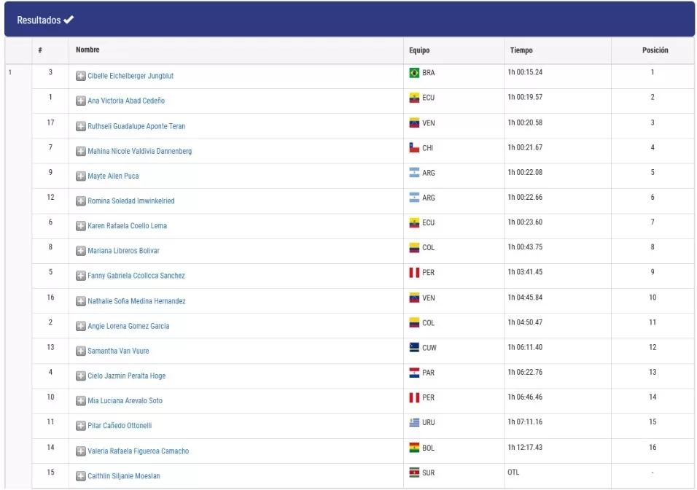Sort by the Posición column header

(655, 50)
